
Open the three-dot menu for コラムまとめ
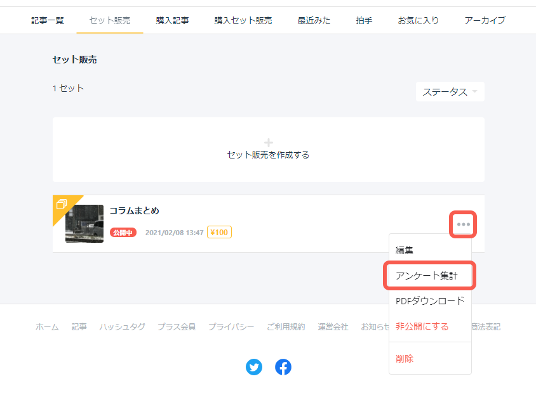click(x=463, y=224)
